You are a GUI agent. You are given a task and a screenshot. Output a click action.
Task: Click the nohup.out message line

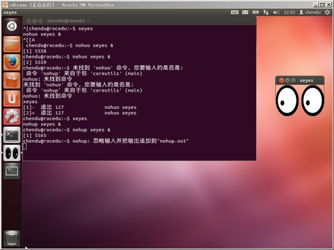click(x=106, y=141)
